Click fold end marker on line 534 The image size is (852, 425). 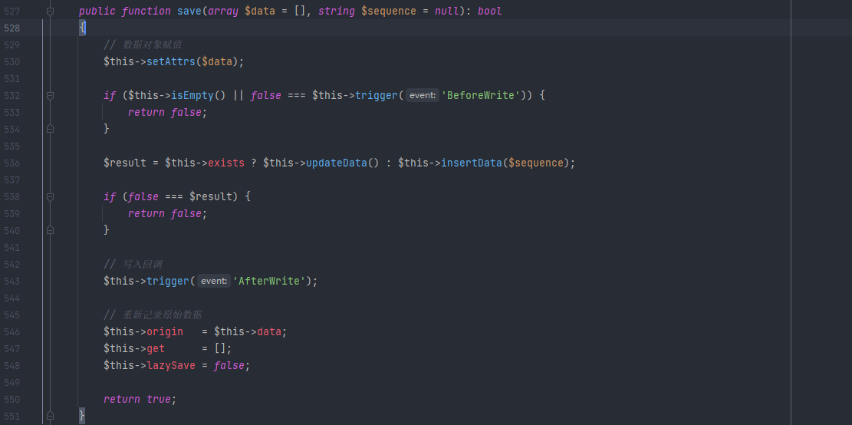[x=50, y=129]
